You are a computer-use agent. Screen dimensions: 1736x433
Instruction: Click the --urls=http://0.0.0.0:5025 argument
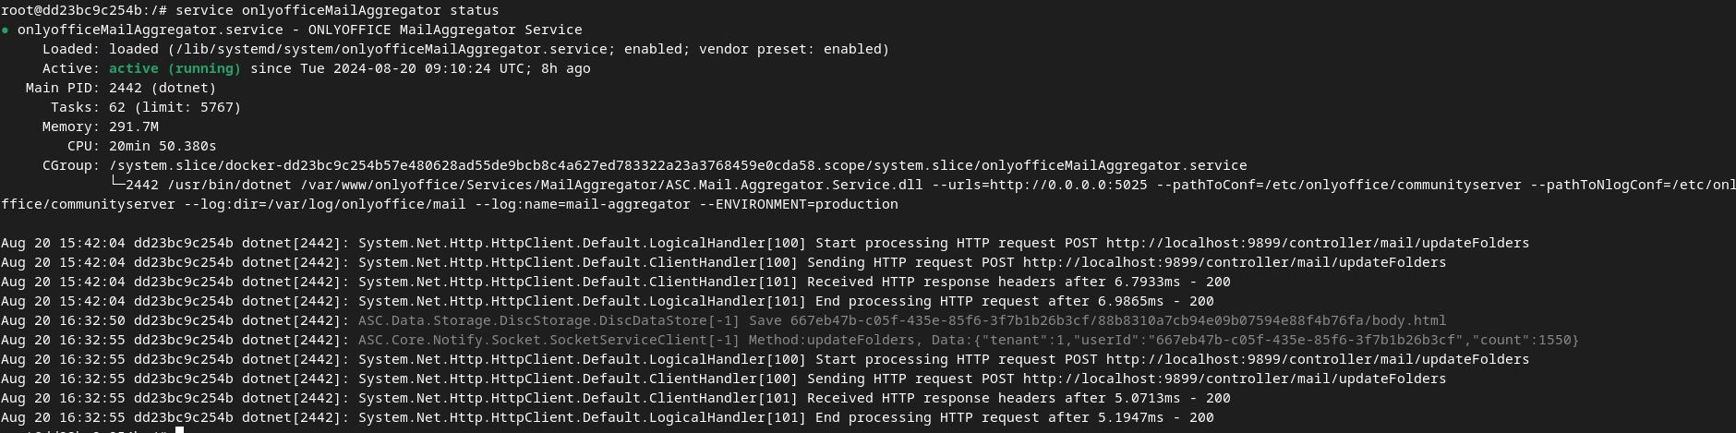(x=1039, y=185)
